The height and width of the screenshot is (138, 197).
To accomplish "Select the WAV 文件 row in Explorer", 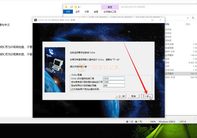I will [x=181, y=77].
